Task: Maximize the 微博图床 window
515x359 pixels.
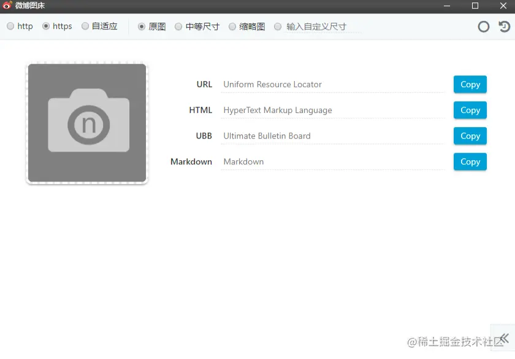Action: pyautogui.click(x=475, y=6)
